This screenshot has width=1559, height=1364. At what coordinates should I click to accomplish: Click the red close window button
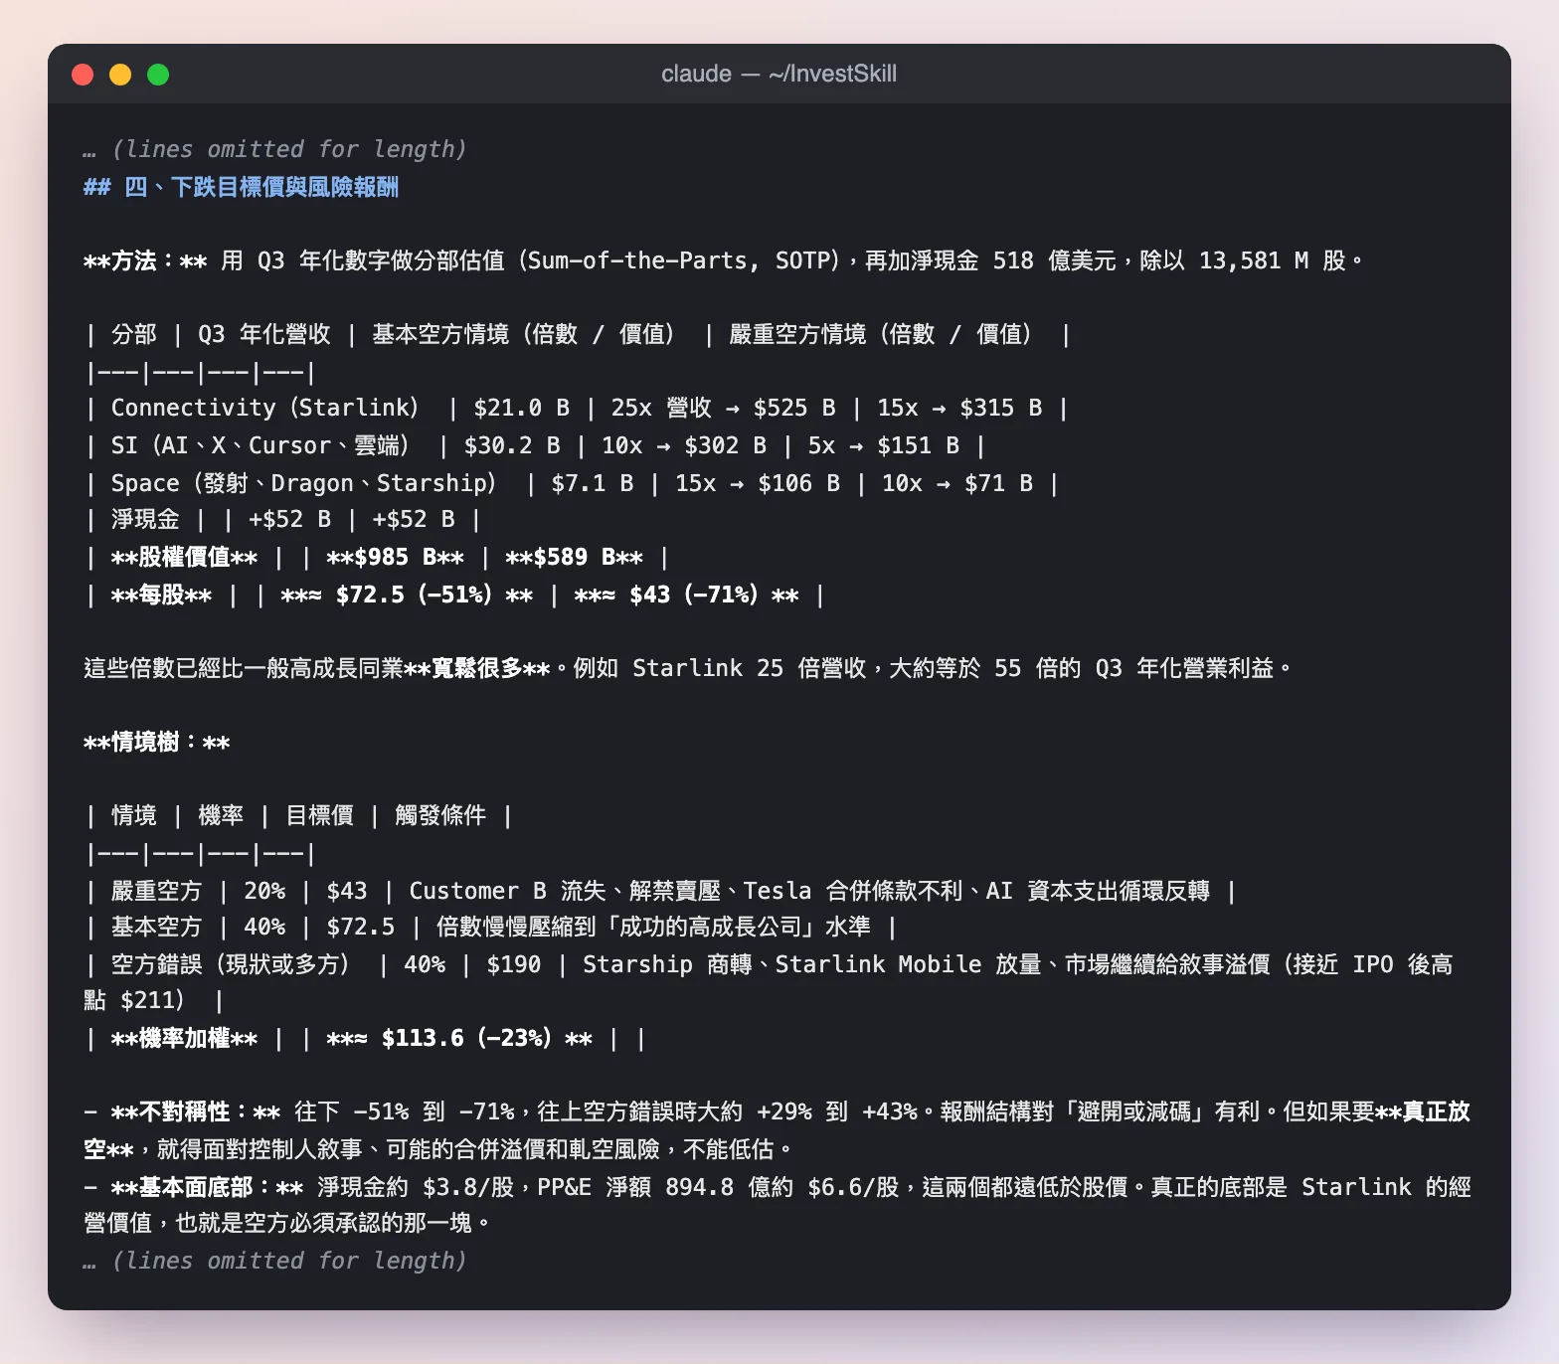coord(83,75)
